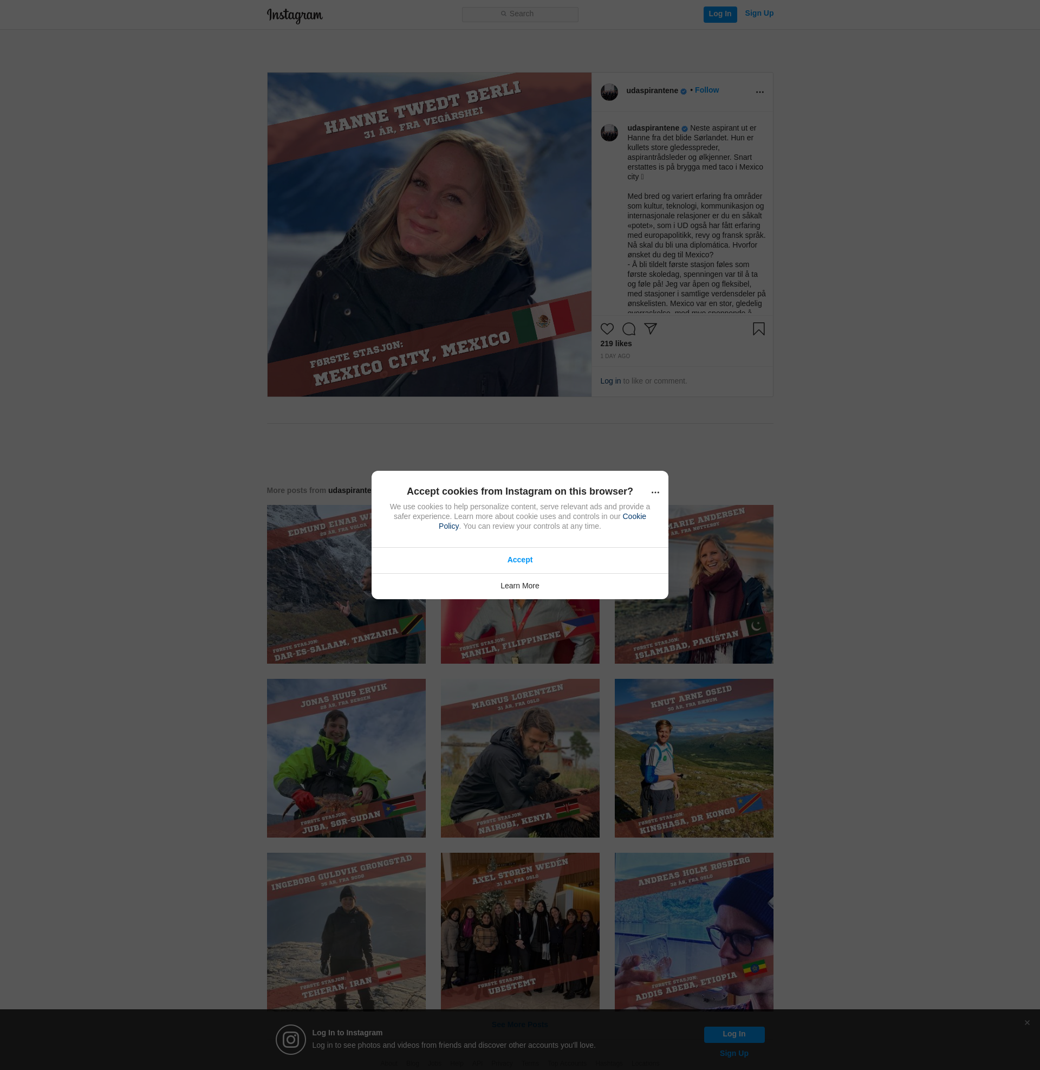Click the 219 likes count
1040x1070 pixels.
point(615,343)
